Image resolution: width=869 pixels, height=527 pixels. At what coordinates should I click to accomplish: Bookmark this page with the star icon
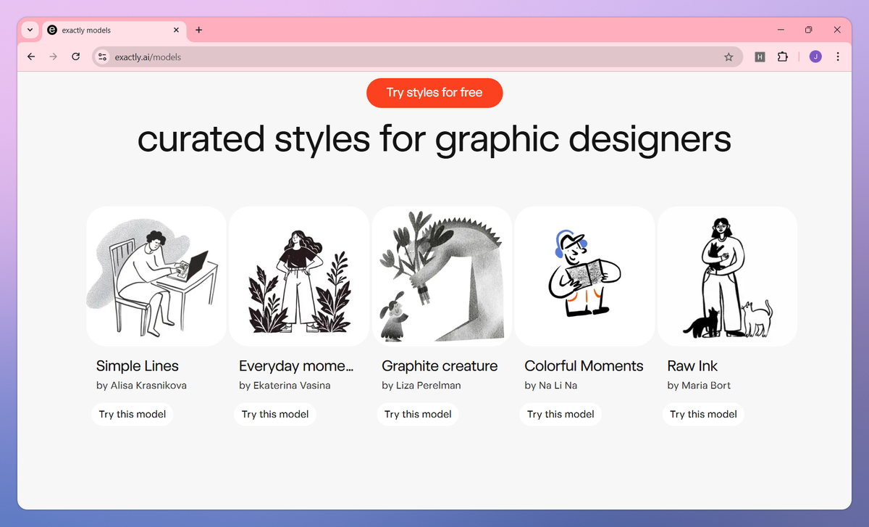coord(729,57)
